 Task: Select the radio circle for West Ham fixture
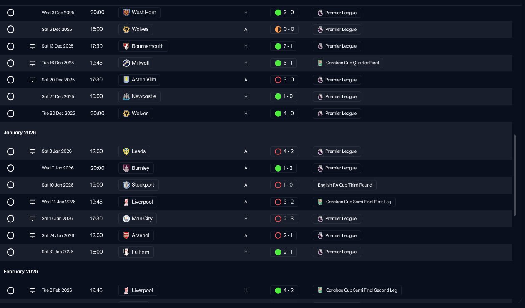(x=11, y=13)
